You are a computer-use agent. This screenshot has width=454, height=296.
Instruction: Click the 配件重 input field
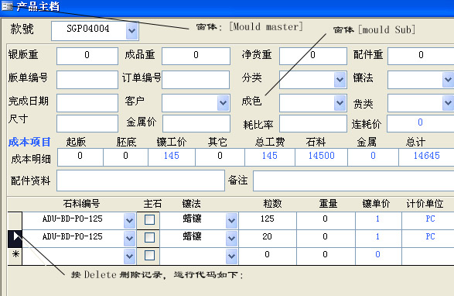coord(421,56)
